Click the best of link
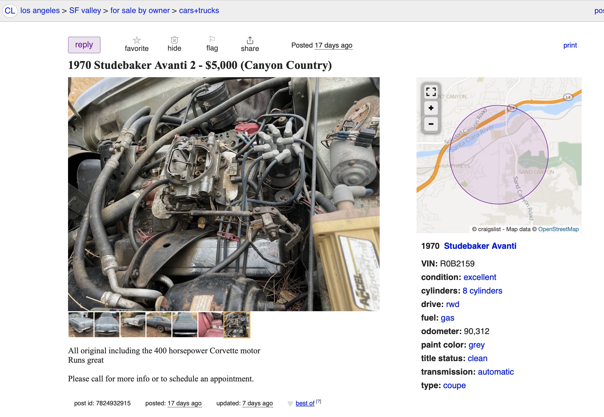Image resolution: width=604 pixels, height=417 pixels. (x=305, y=403)
